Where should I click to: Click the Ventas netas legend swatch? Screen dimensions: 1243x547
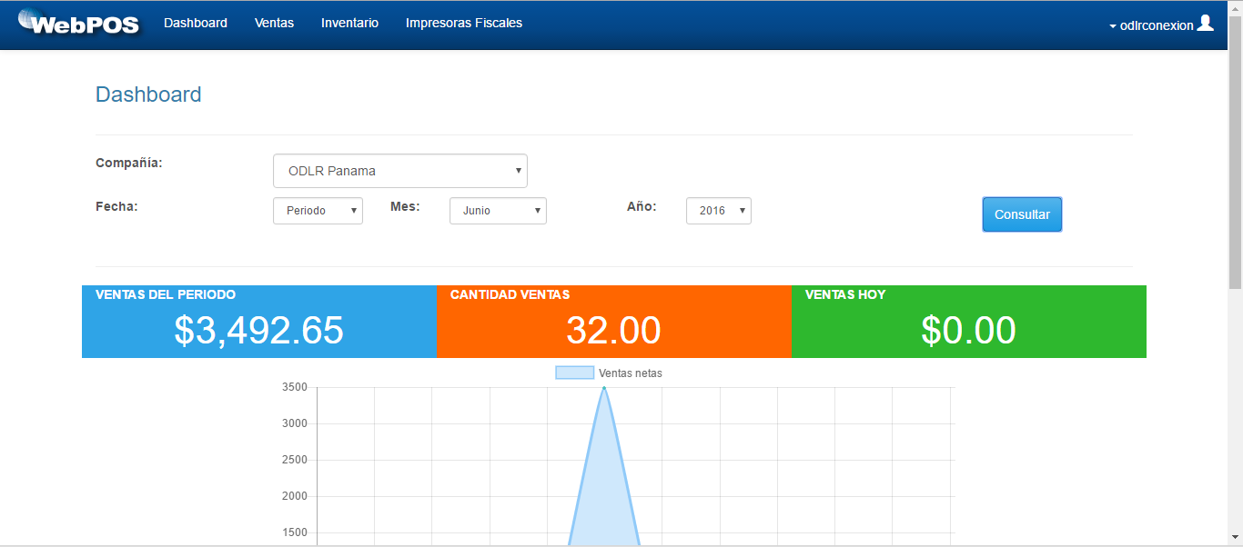pos(574,372)
